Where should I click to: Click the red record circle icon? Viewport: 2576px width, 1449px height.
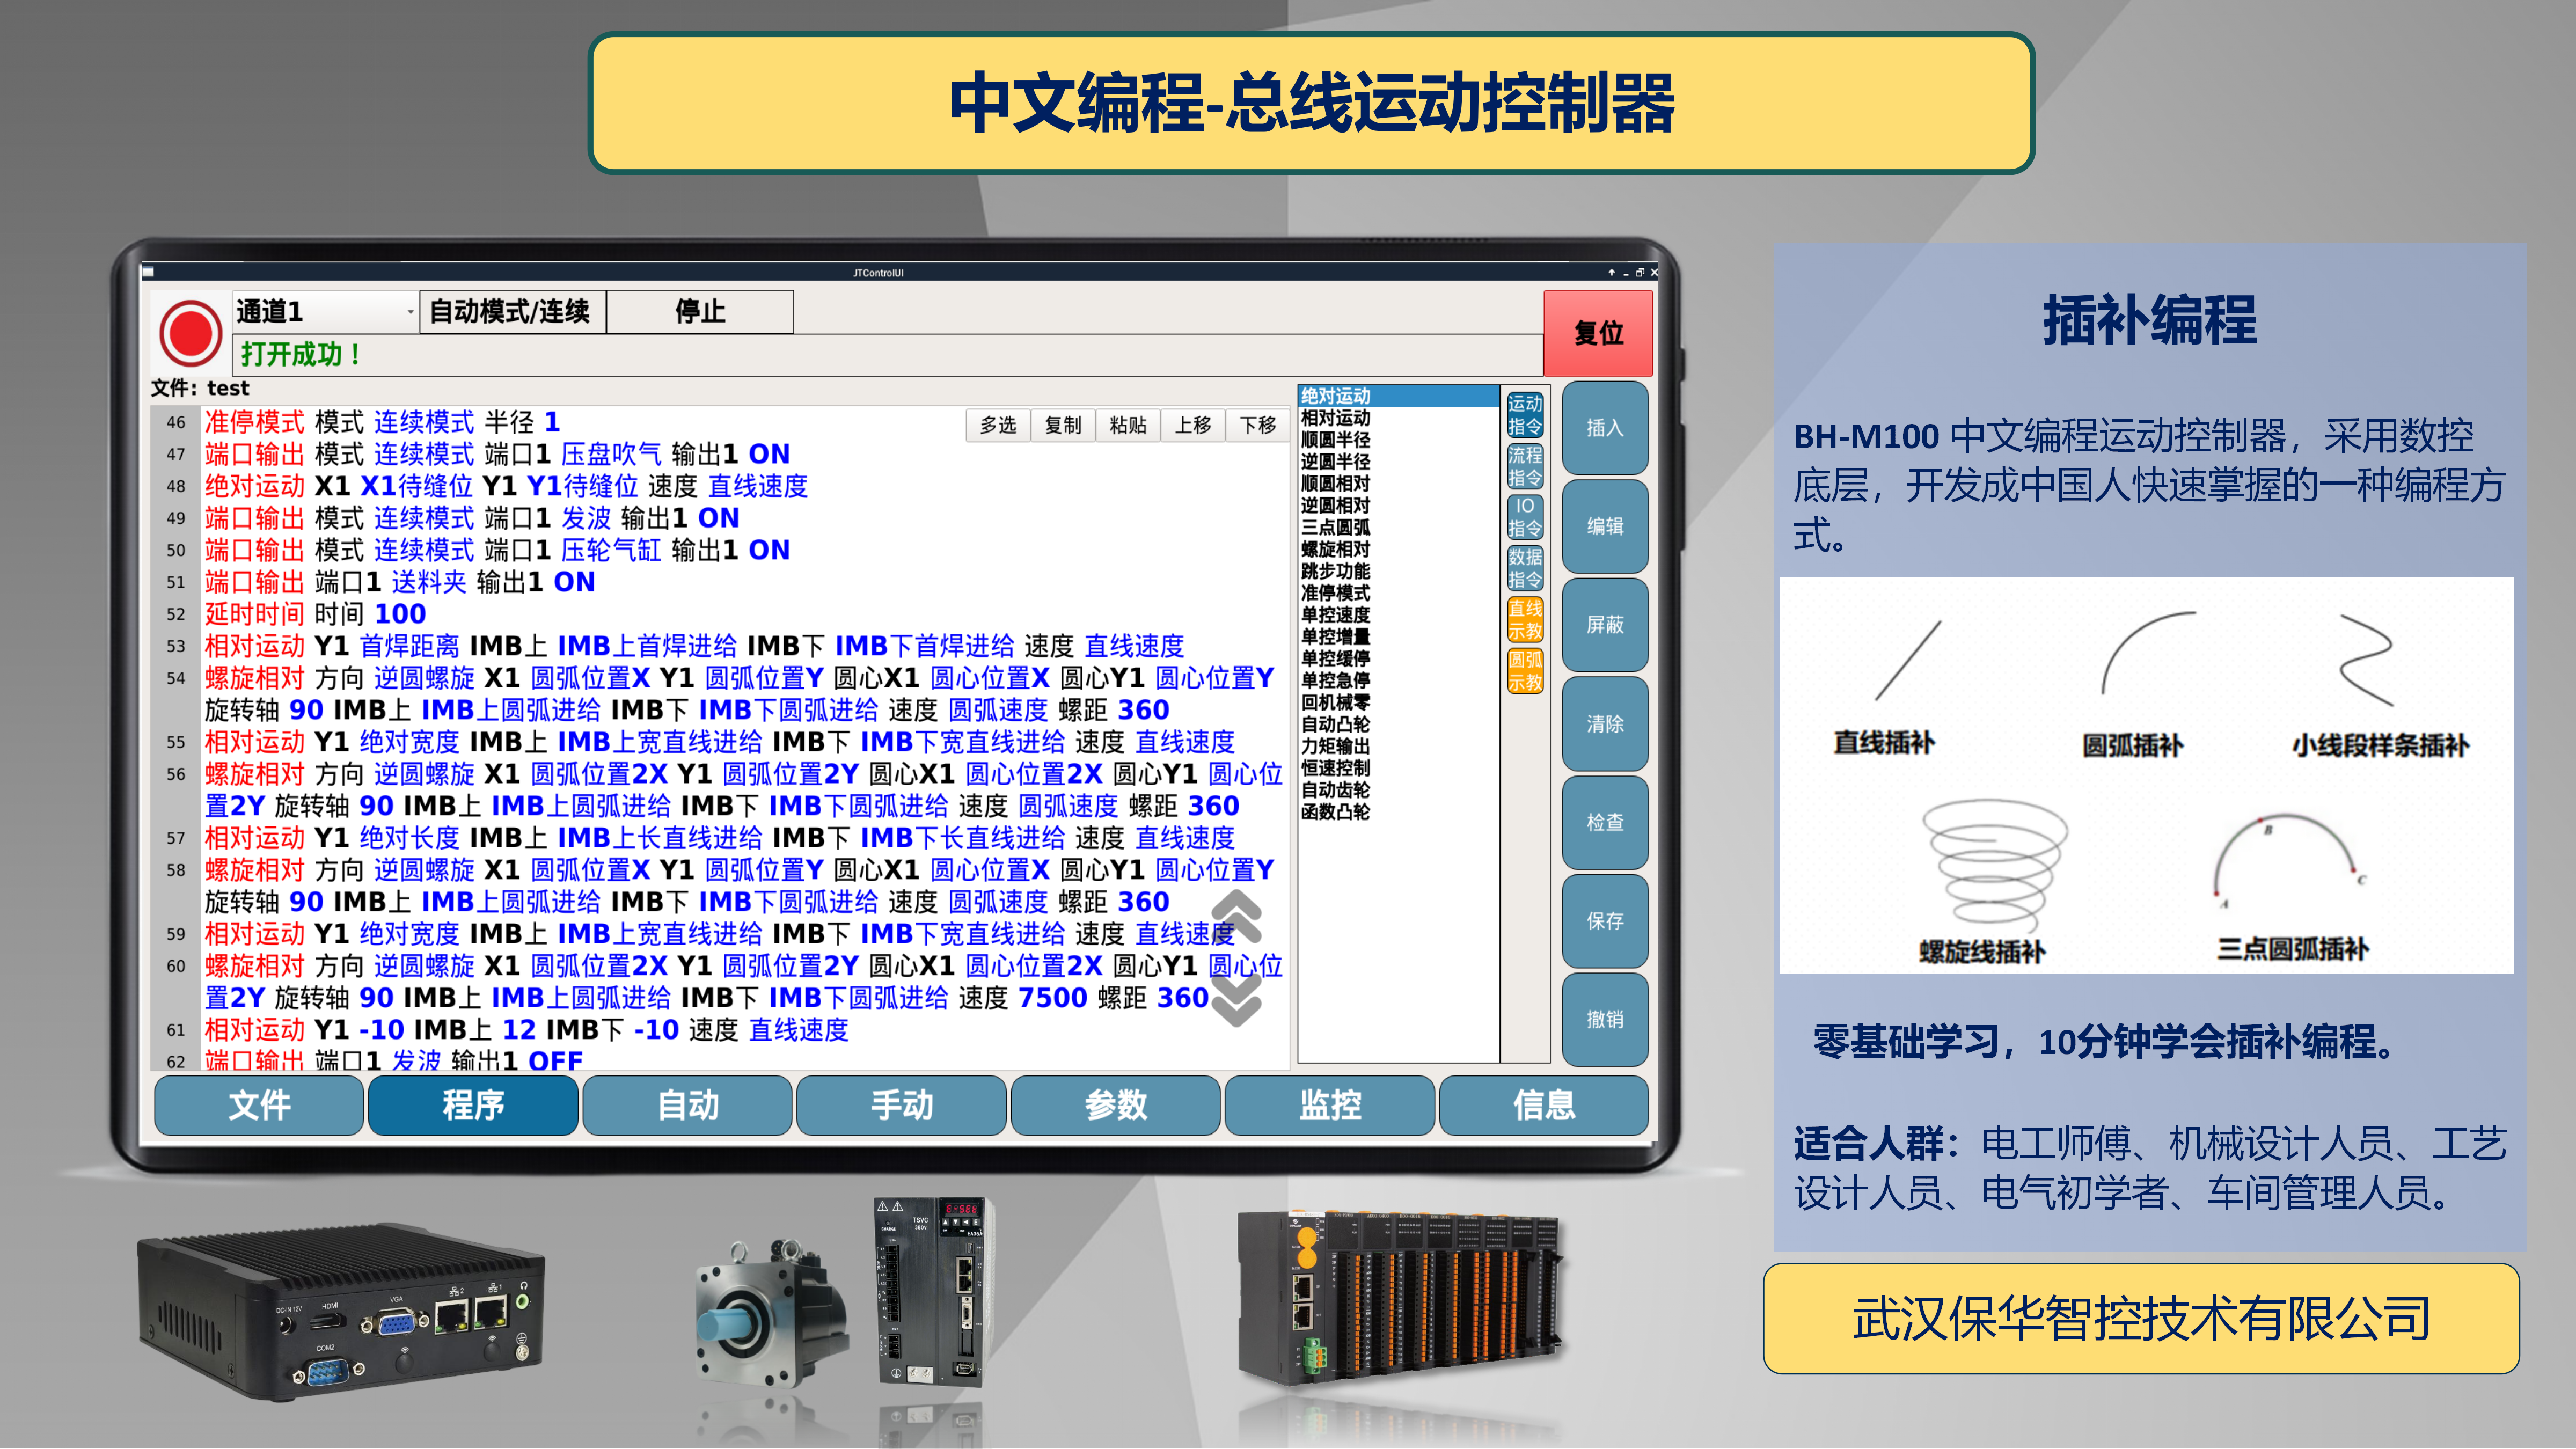tap(190, 333)
